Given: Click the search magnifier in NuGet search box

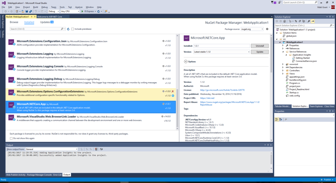Looking at the screenshot, I should (62, 29).
